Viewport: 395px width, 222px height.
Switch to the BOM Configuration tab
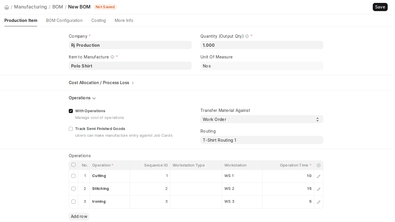pyautogui.click(x=64, y=20)
